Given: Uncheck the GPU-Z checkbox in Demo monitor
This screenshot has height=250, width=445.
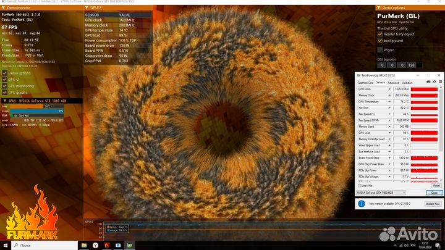Looking at the screenshot, I should (x=5, y=80).
